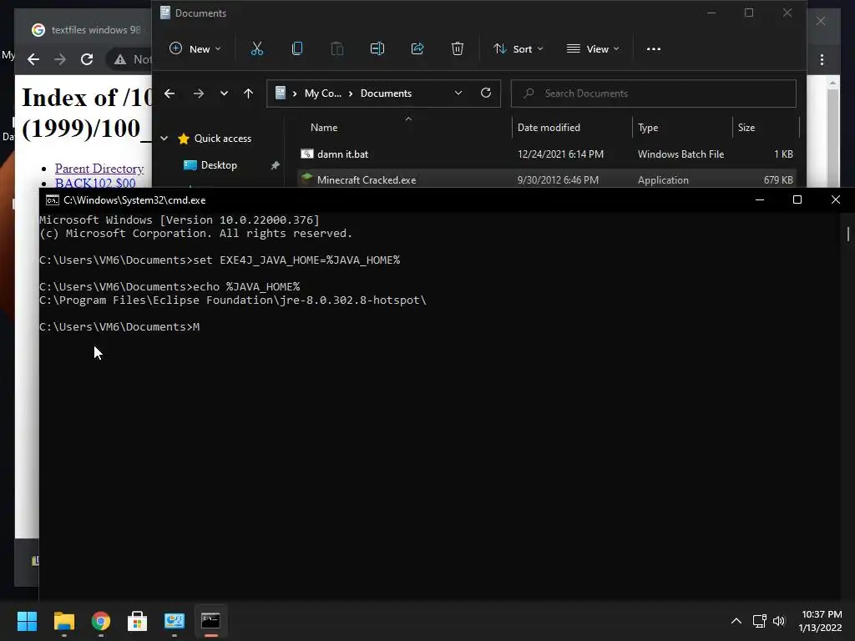Minimize the cmd.exe window
Viewport: 855px width, 641px height.
click(x=760, y=200)
